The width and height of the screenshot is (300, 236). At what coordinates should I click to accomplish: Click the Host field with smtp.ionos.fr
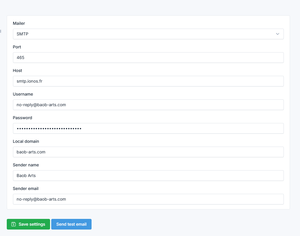148,81
